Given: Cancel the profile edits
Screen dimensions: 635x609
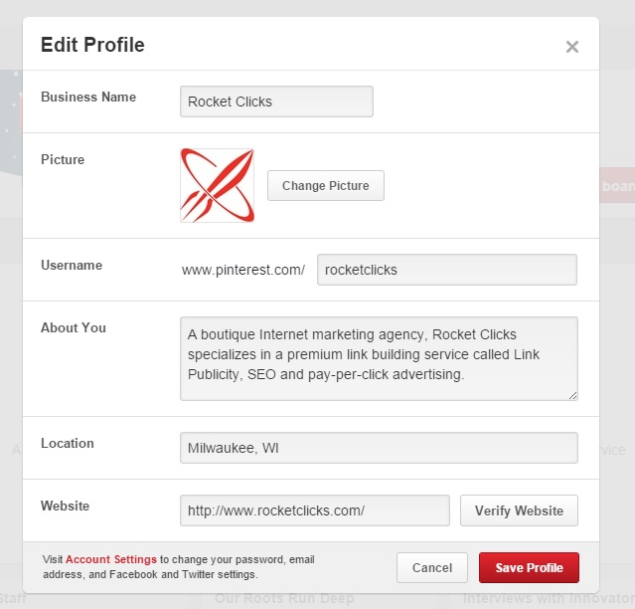Looking at the screenshot, I should point(432,567).
